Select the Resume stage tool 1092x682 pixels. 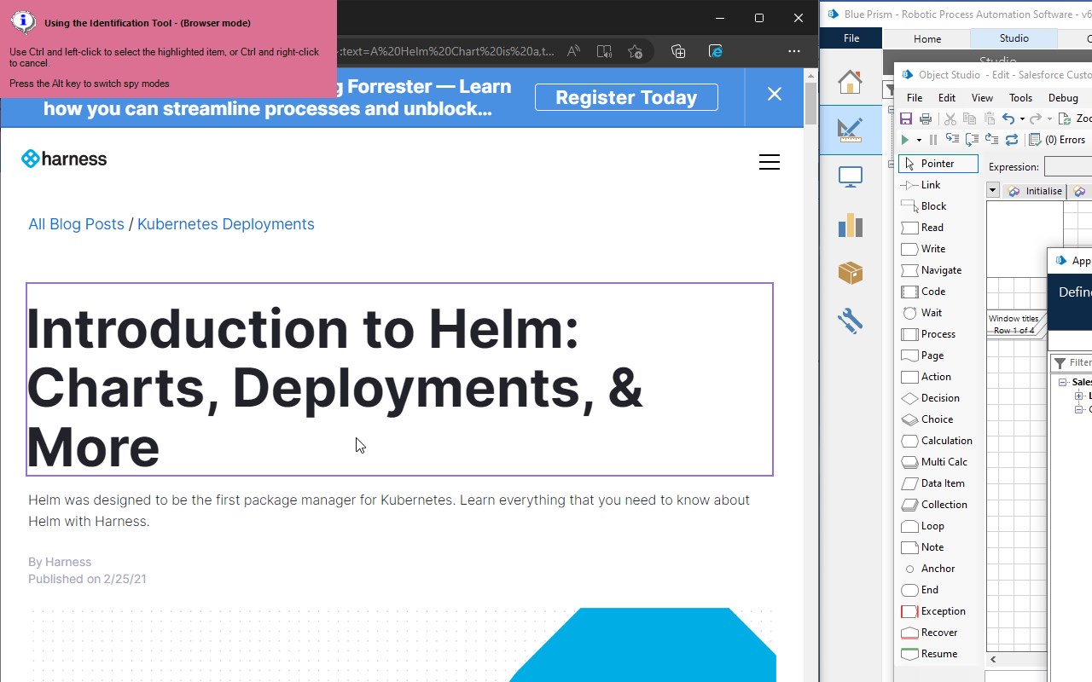point(930,654)
